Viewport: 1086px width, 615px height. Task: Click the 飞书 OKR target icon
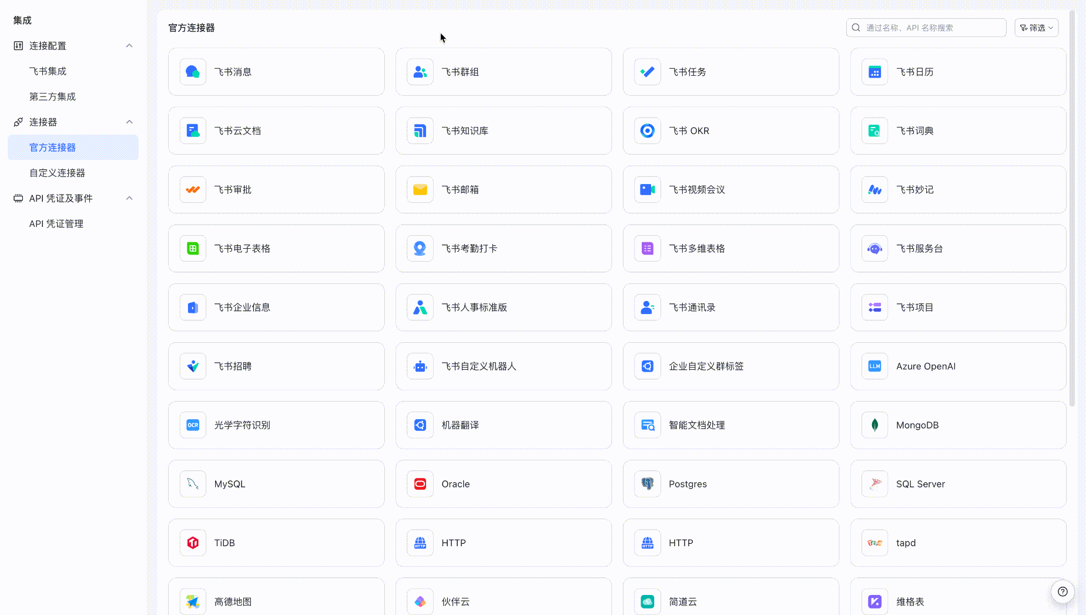point(648,131)
